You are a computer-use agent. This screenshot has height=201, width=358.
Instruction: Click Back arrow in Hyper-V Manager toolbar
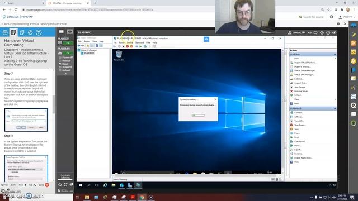point(79,46)
